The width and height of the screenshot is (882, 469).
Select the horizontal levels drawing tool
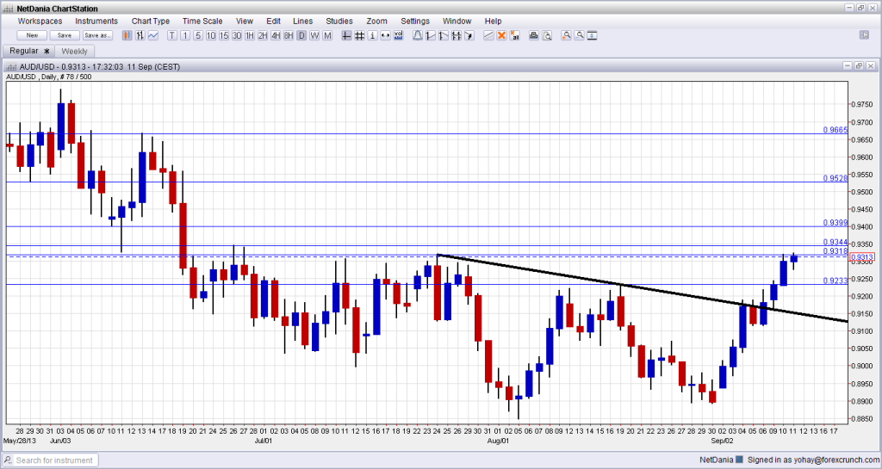tap(457, 35)
